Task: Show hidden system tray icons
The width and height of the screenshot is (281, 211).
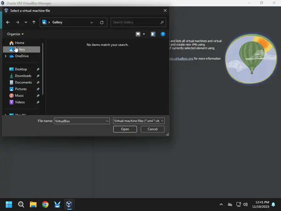Action: pos(221,204)
